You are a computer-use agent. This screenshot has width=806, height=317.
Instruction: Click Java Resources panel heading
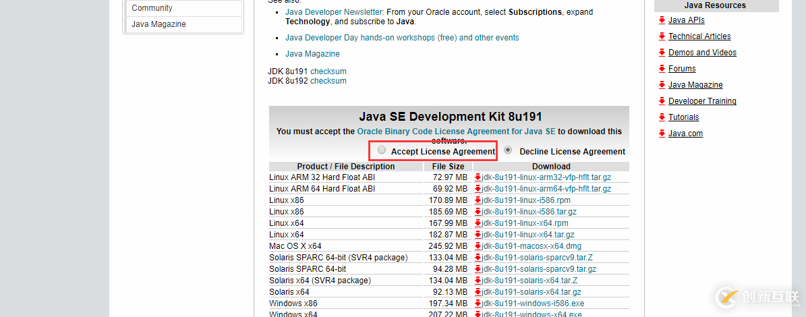[715, 5]
